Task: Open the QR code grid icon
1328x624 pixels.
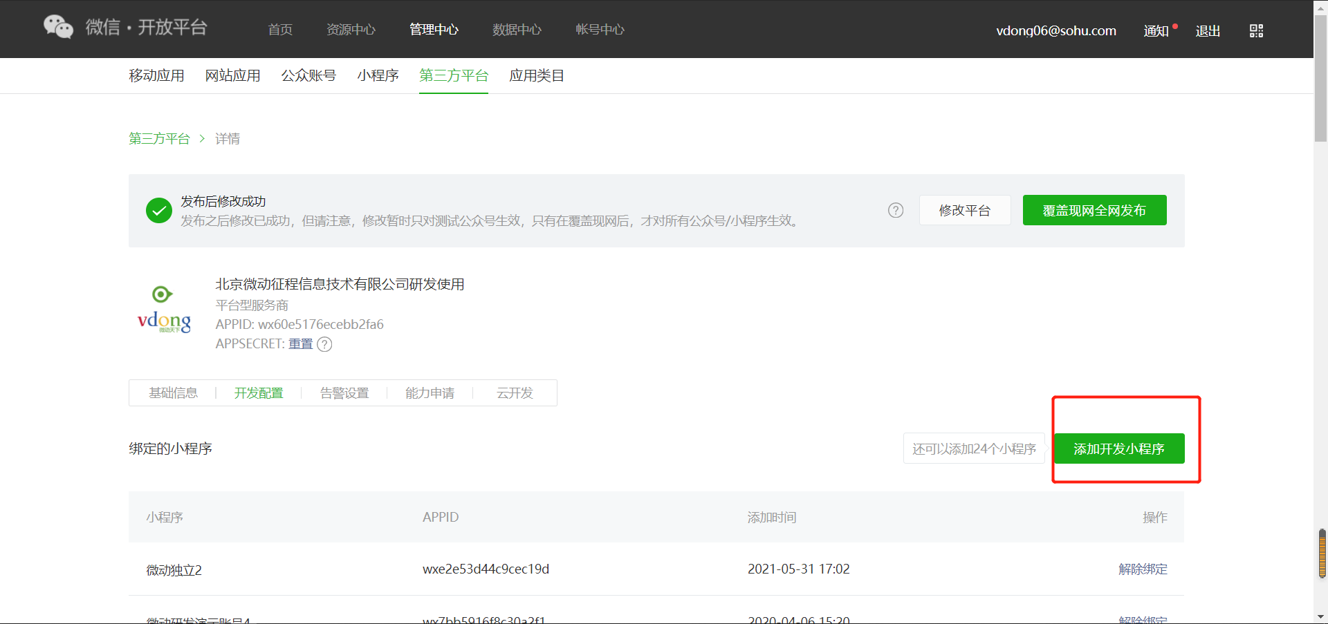Action: coord(1256,30)
